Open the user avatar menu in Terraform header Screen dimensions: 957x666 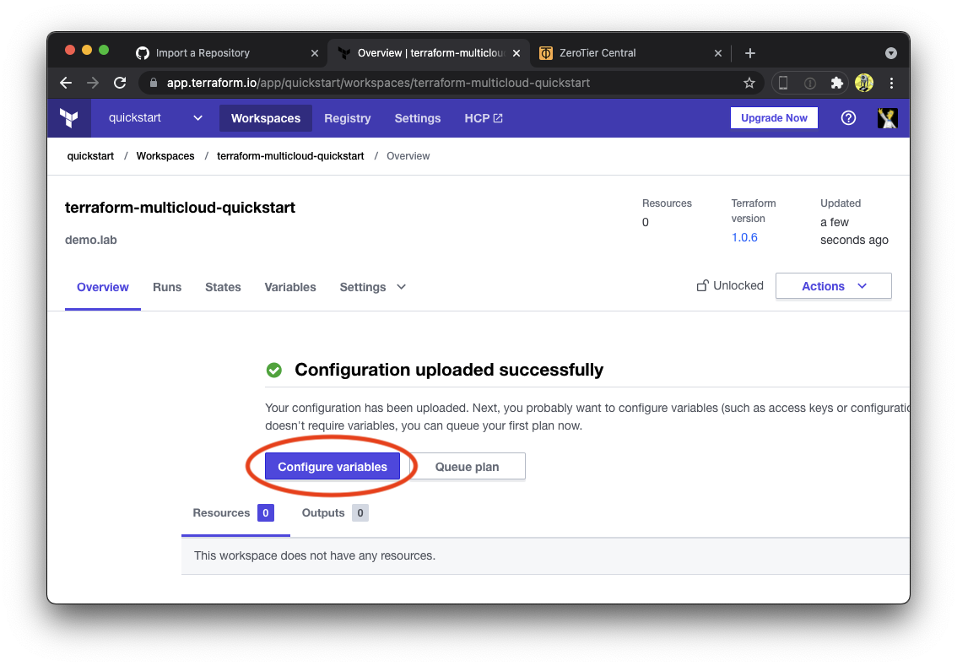coord(887,118)
